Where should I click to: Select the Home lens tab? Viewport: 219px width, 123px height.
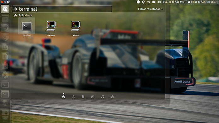(x=64, y=97)
